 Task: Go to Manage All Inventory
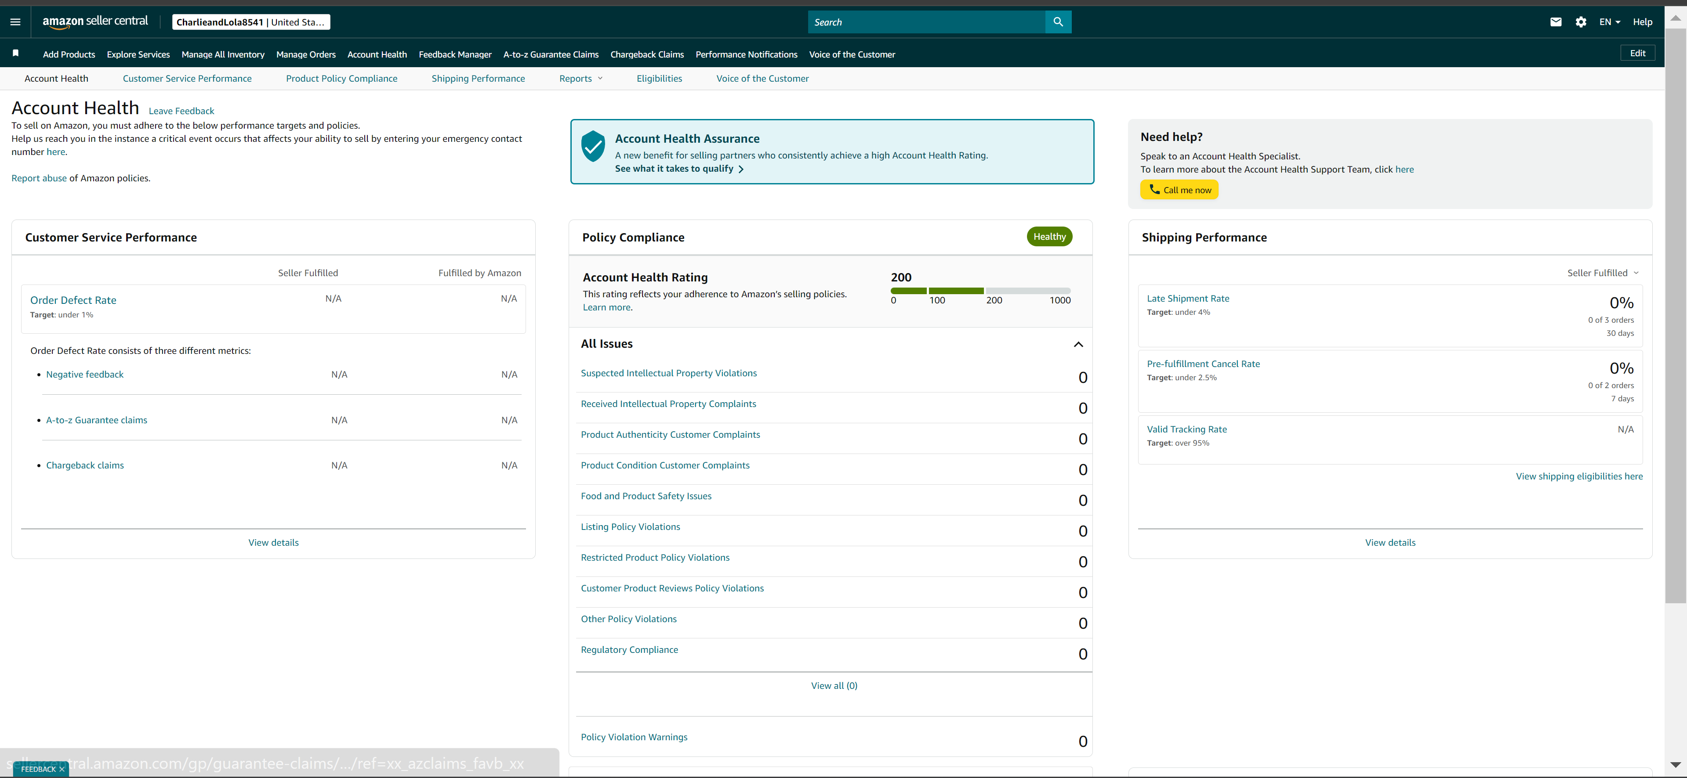coord(223,54)
